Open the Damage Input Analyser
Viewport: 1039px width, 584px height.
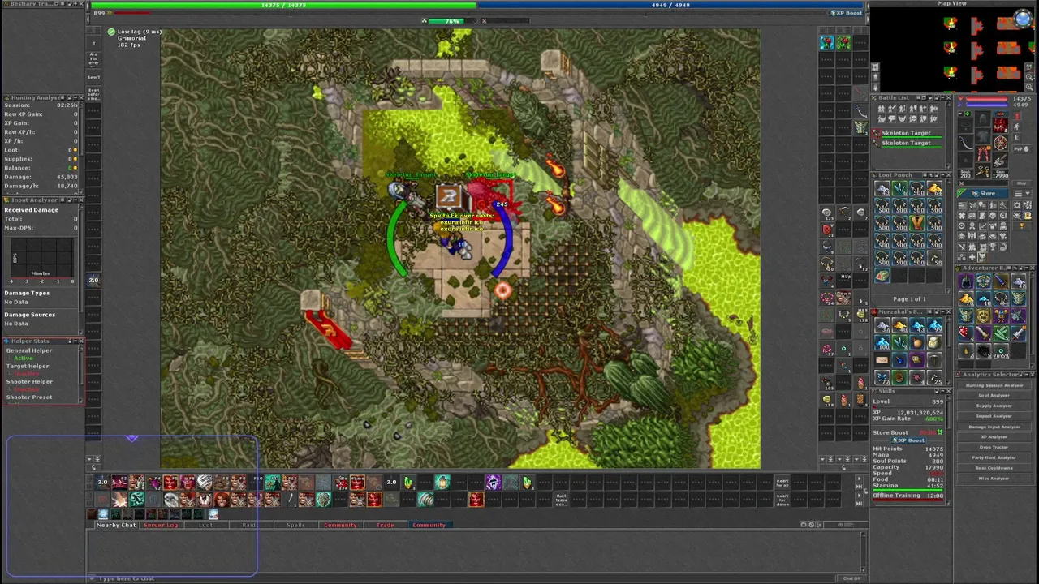pyautogui.click(x=994, y=427)
